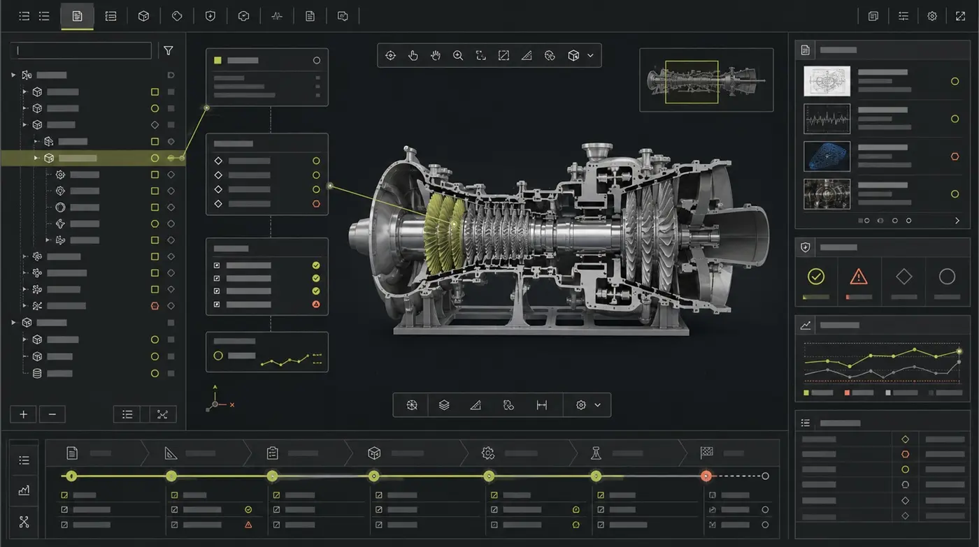The width and height of the screenshot is (979, 547).
Task: Click the hollow end circle on the timeline
Action: click(765, 476)
